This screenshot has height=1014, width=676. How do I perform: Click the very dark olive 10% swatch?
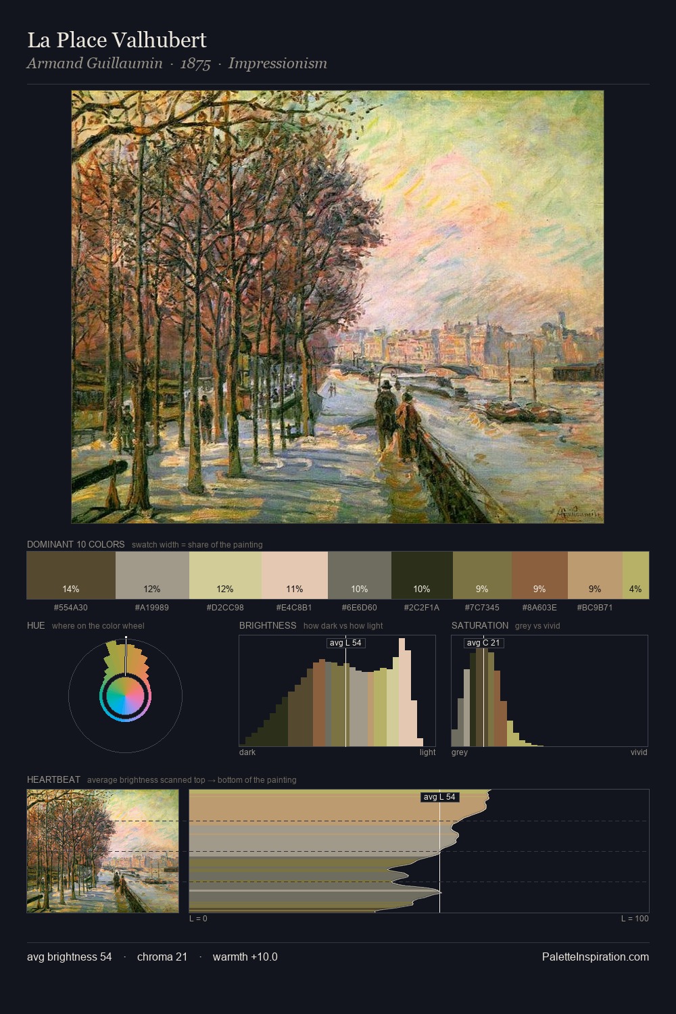coord(422,575)
